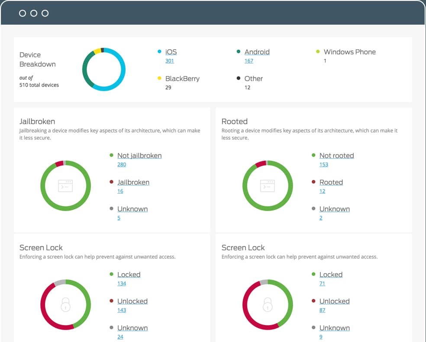
Task: Click the yellow BlackBerry legend dot
Action: click(x=159, y=78)
